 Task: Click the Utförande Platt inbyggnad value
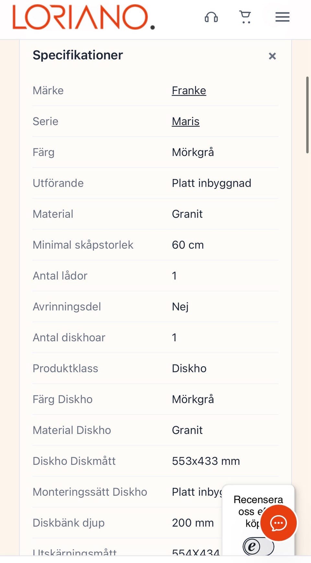click(x=212, y=183)
